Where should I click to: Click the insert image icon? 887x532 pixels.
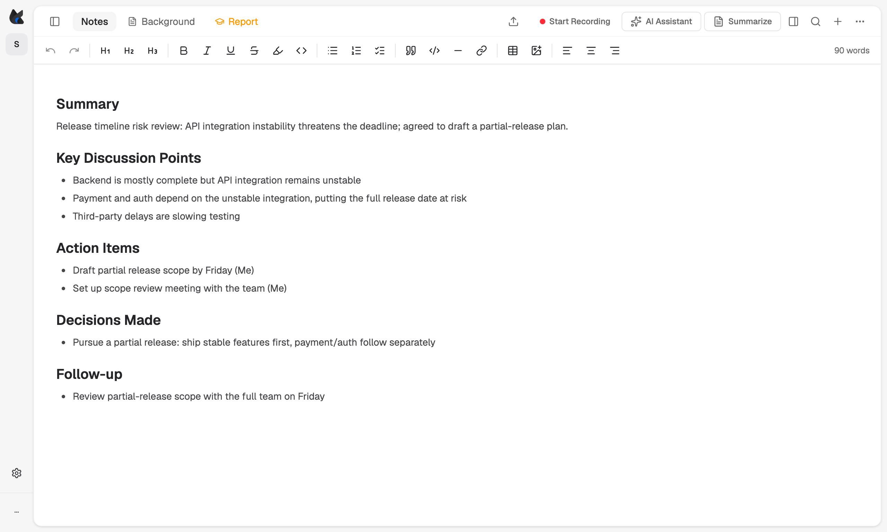click(x=536, y=51)
